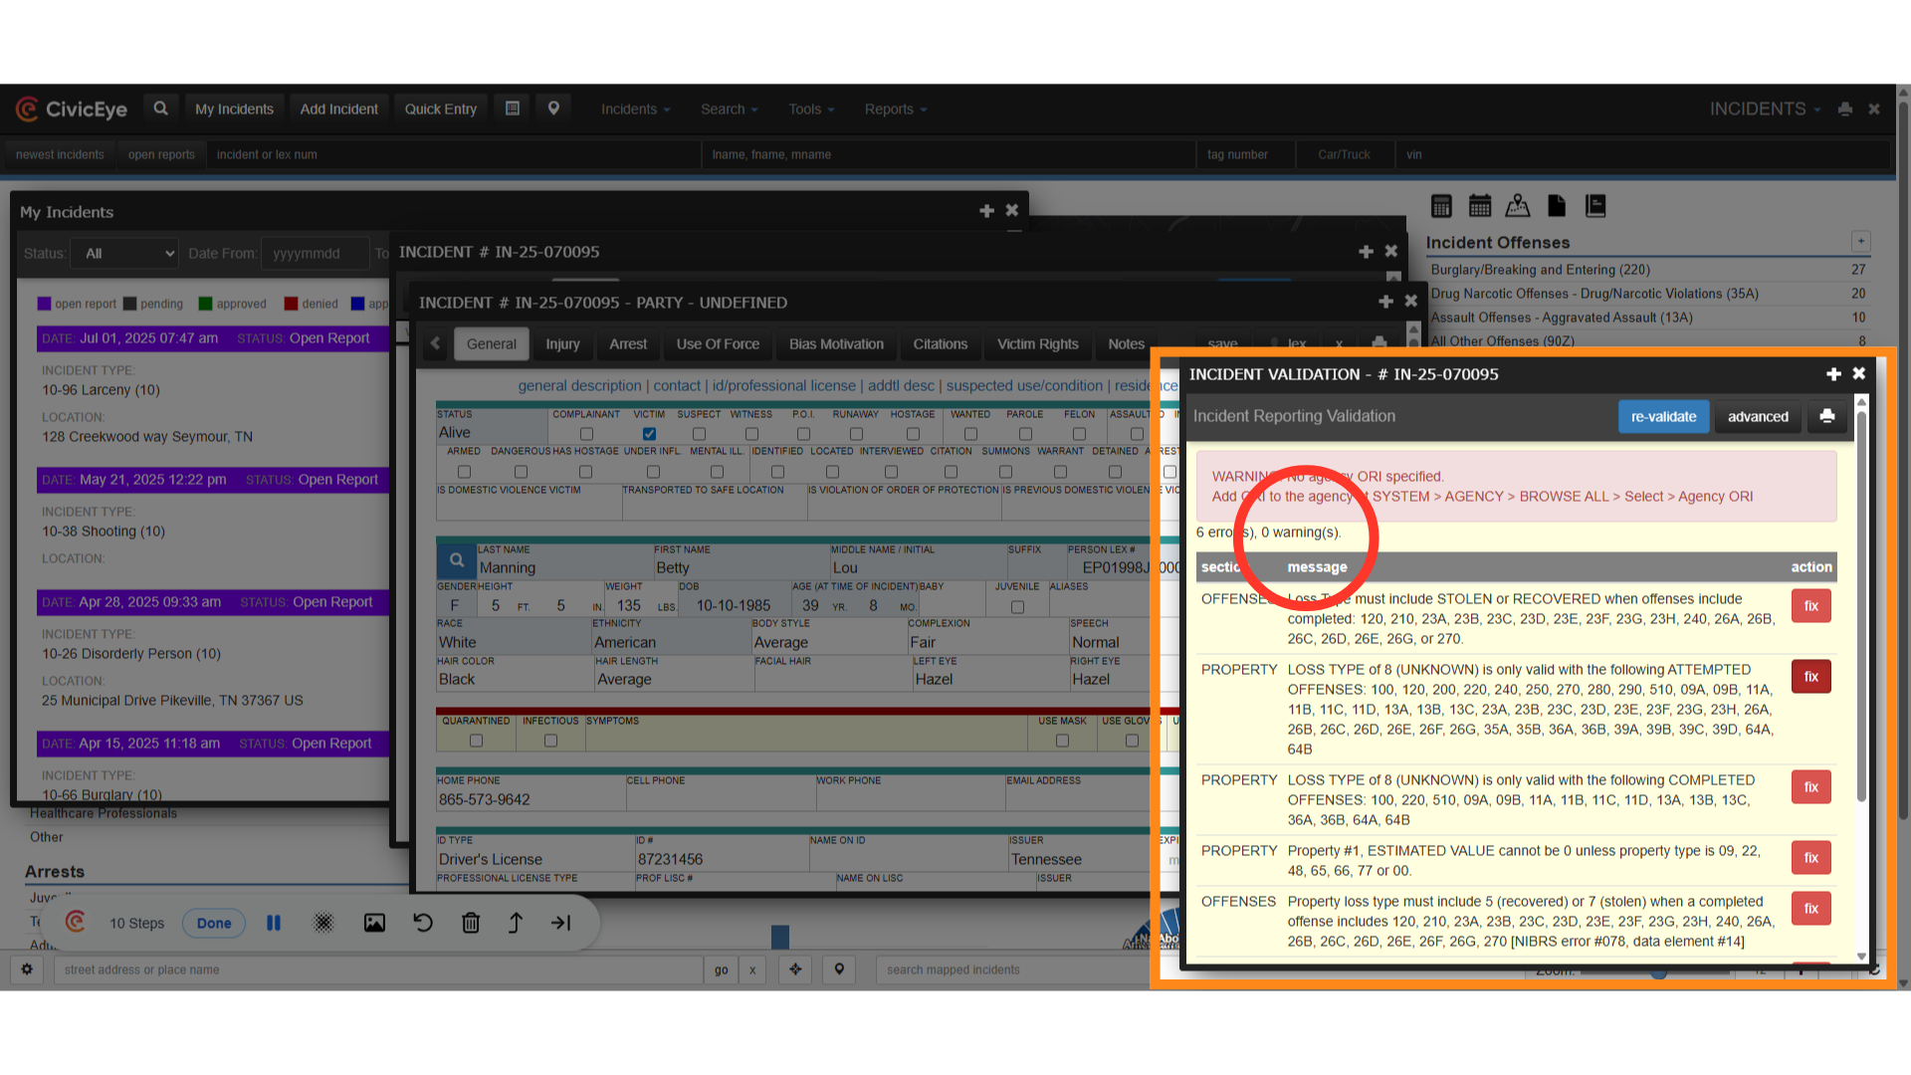This screenshot has width=1911, height=1075.
Task: Open the INCIDENTS module dropdown at top right
Action: point(1766,109)
